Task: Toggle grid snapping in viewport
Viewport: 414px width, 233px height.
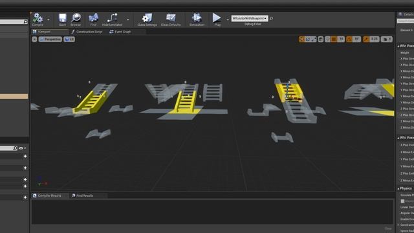Action: click(x=334, y=39)
